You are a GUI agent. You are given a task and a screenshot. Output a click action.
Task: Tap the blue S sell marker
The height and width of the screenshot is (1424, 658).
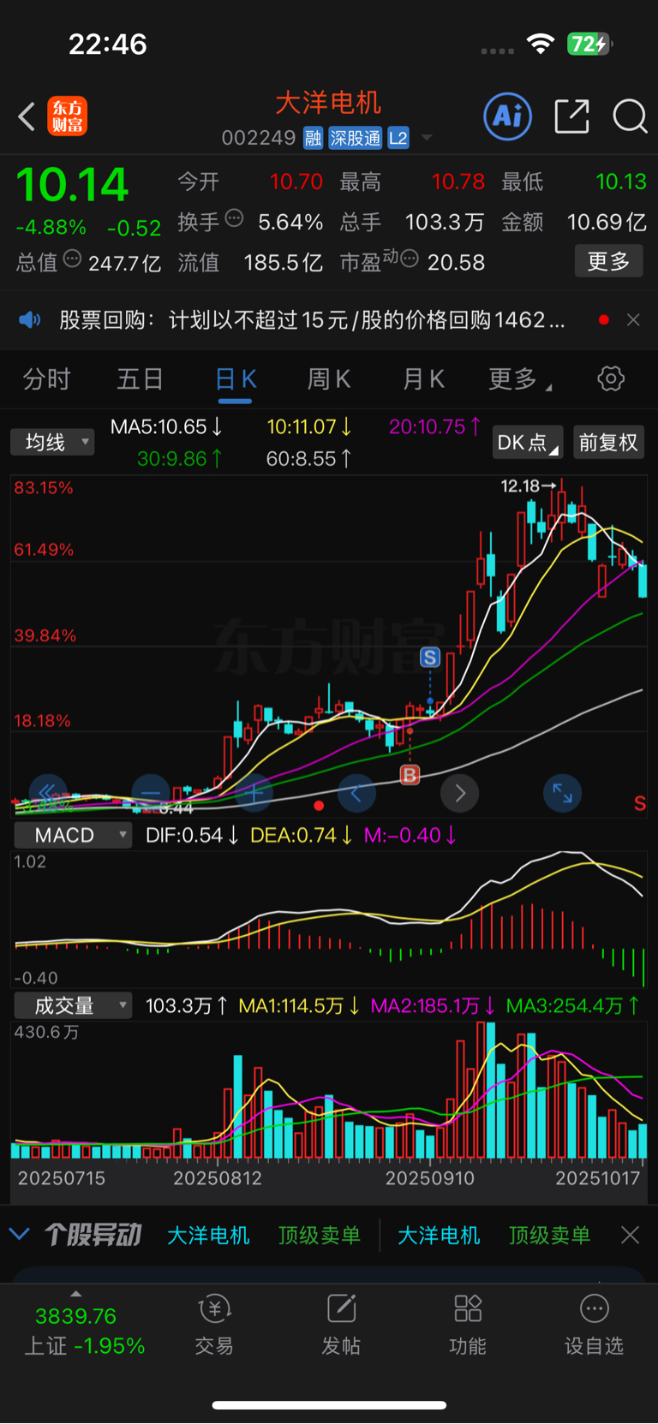tap(430, 658)
